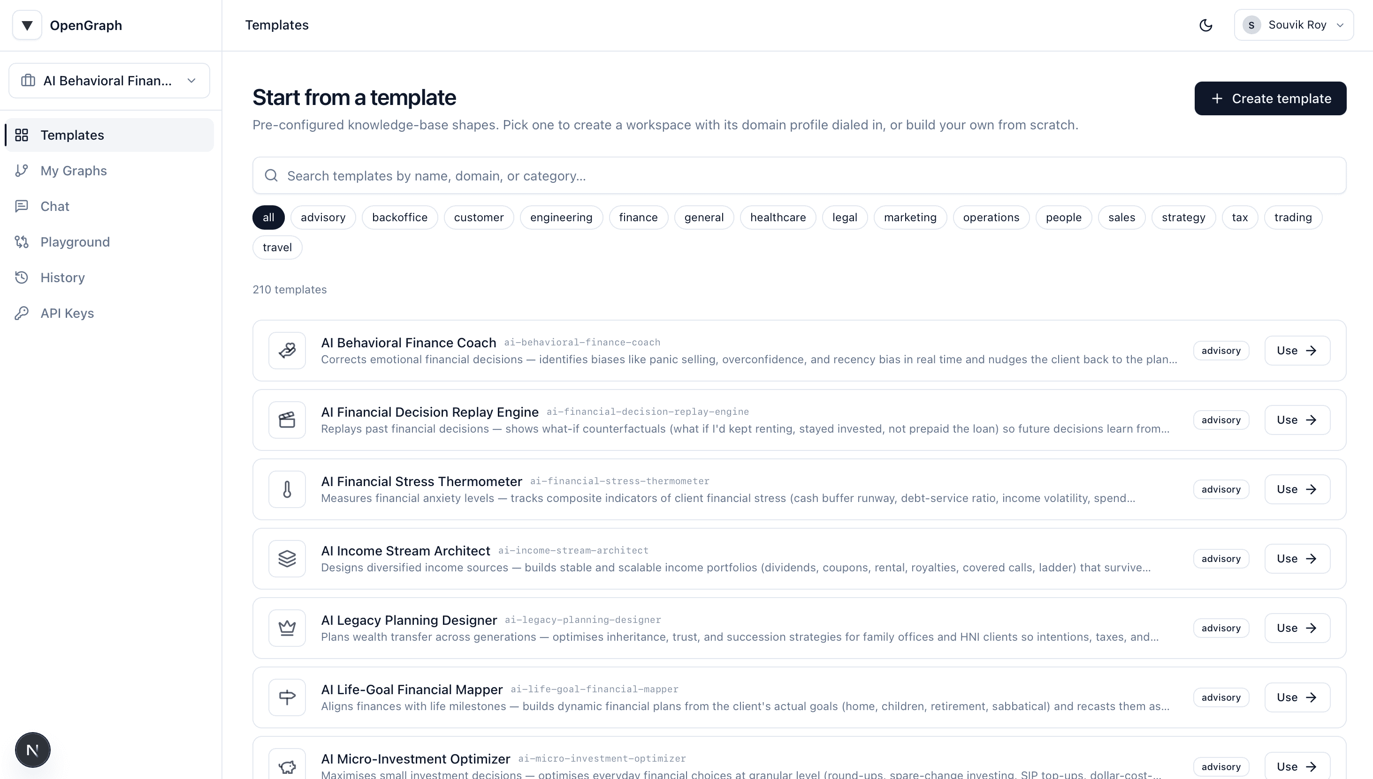Click the crown icon of Legacy Planning Designer
Viewport: 1373px width, 779px height.
(x=287, y=628)
